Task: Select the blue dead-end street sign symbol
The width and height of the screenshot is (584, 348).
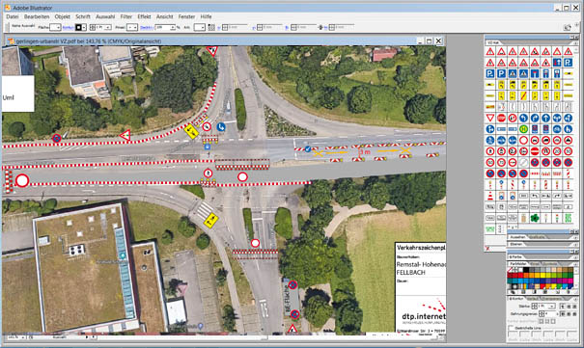Action: (535, 73)
